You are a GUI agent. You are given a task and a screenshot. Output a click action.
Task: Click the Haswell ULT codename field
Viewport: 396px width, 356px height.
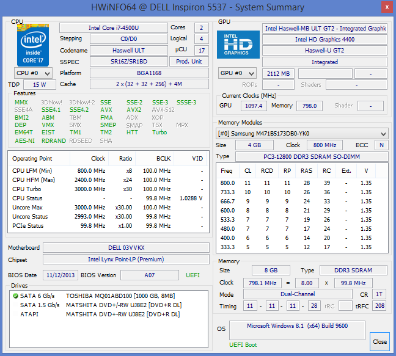click(129, 51)
